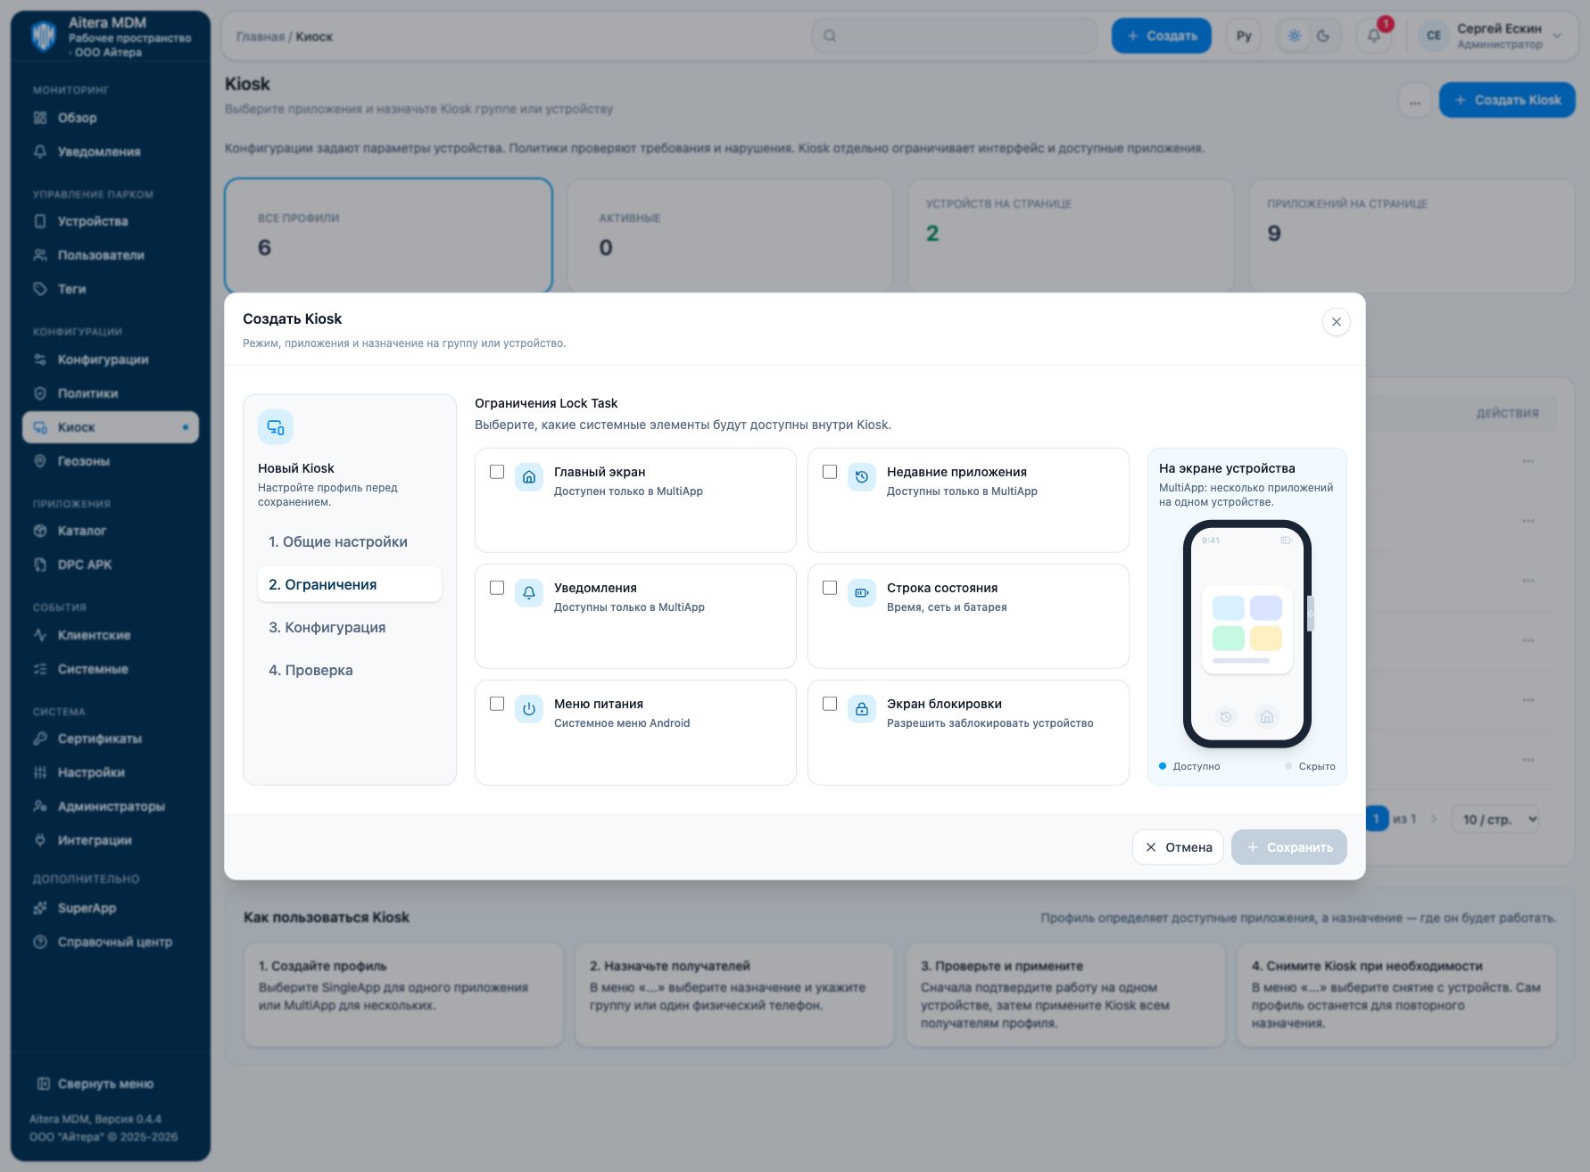Click the Главная breadcrumb link
The image size is (1590, 1172).
pos(260,37)
